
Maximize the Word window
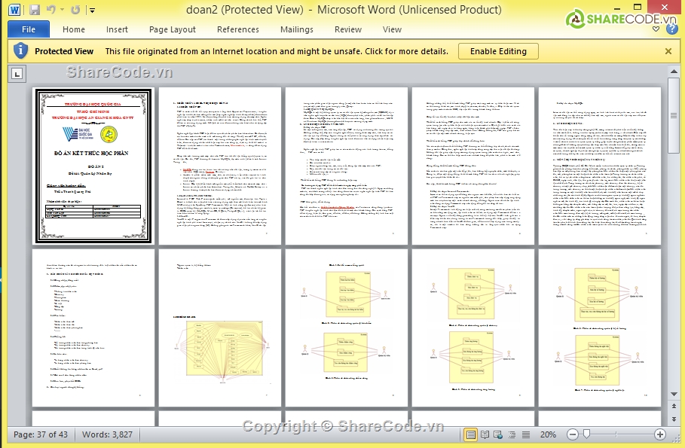coord(638,7)
